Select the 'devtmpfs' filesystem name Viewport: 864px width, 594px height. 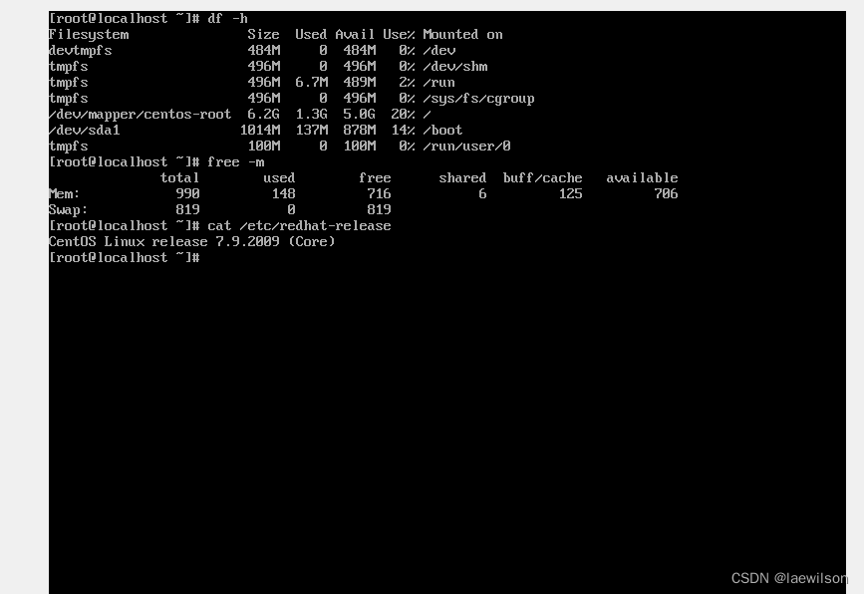[x=81, y=51]
